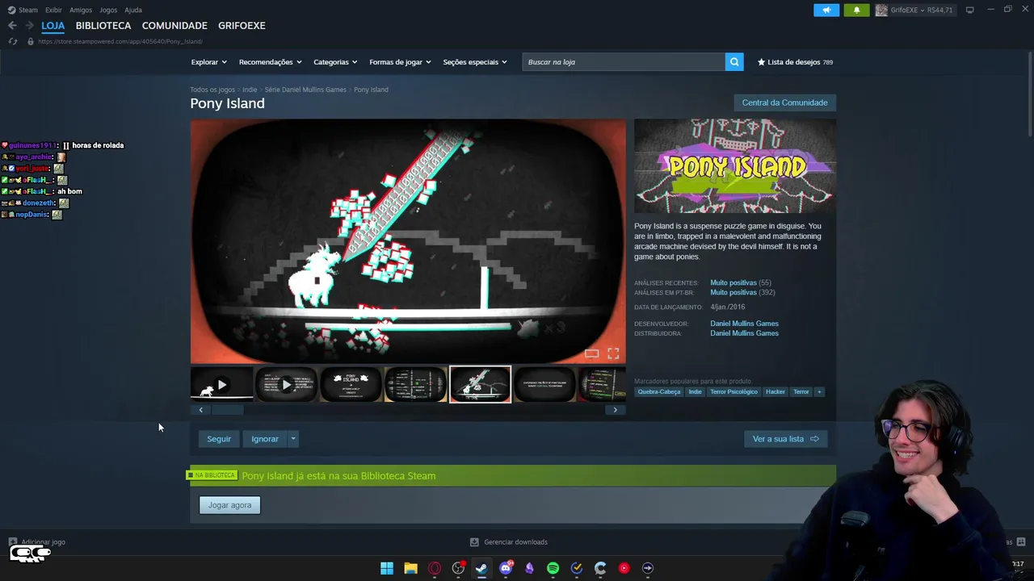Click the Steam logo in the menu bar
1034x581 pixels.
point(11,10)
